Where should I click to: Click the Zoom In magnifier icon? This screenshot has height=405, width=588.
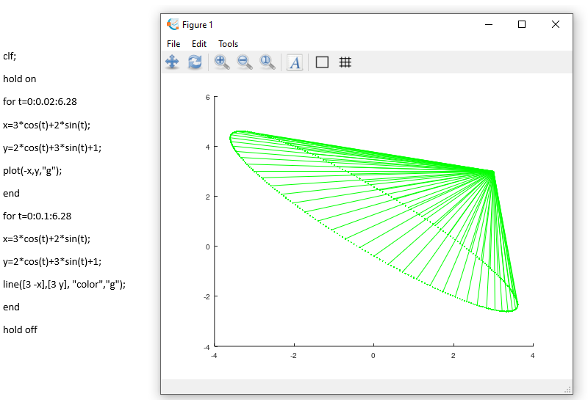click(221, 62)
